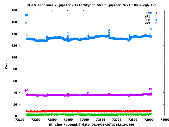The image size is (169, 127).
Task: Click y-axis tick label 140
Action: (x=14, y=34)
